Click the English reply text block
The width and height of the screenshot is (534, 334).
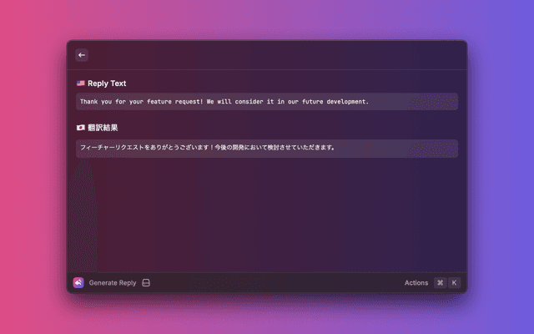[267, 102]
